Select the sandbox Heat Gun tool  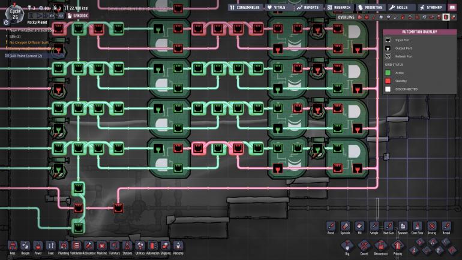pos(388,228)
